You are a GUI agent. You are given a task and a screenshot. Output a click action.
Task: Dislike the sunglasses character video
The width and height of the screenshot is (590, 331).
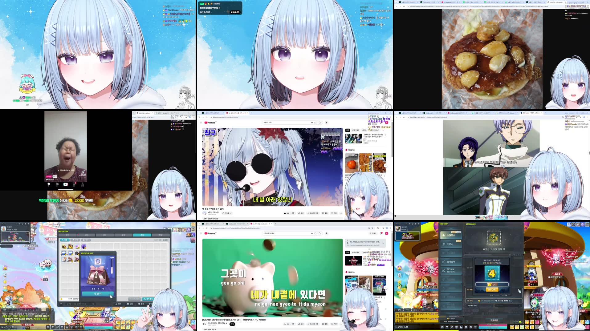293,213
